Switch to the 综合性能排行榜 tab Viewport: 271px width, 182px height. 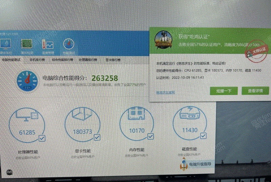coord(62,60)
